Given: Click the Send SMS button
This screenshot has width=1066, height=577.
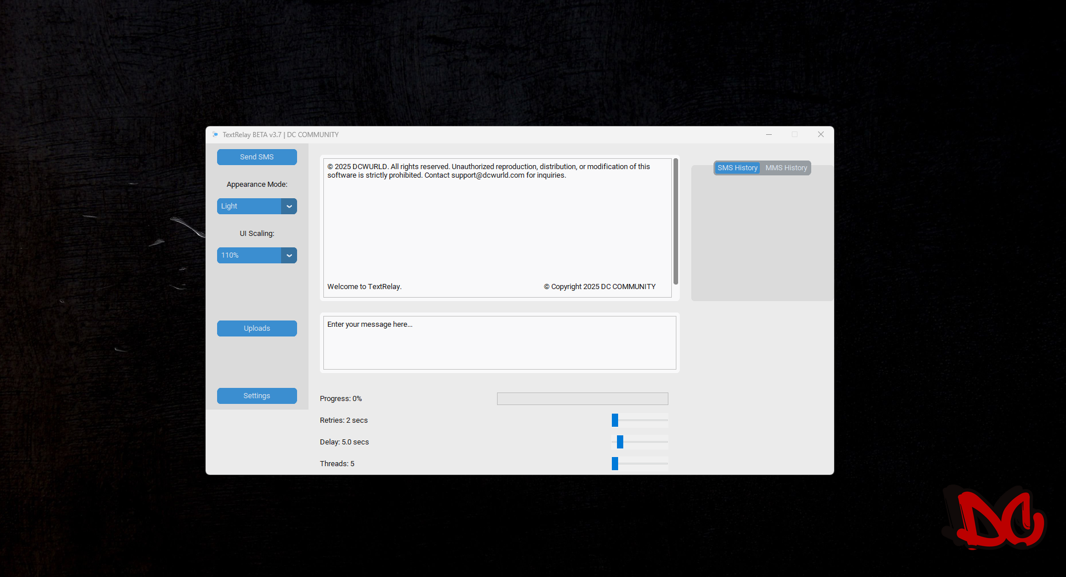Looking at the screenshot, I should [257, 157].
